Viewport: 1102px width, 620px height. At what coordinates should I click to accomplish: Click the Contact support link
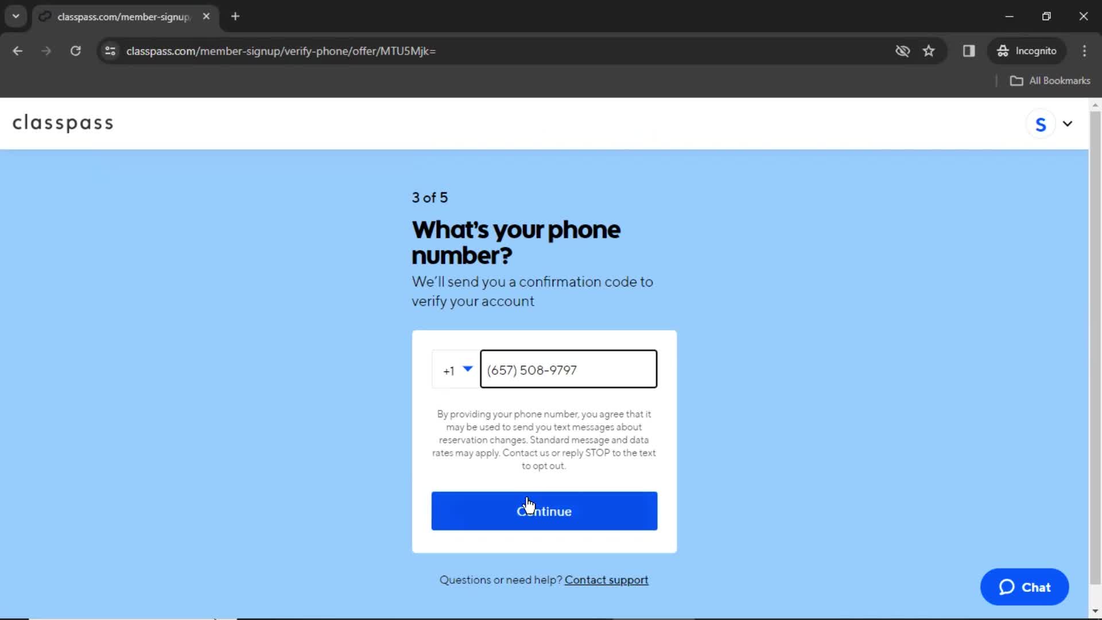(606, 580)
